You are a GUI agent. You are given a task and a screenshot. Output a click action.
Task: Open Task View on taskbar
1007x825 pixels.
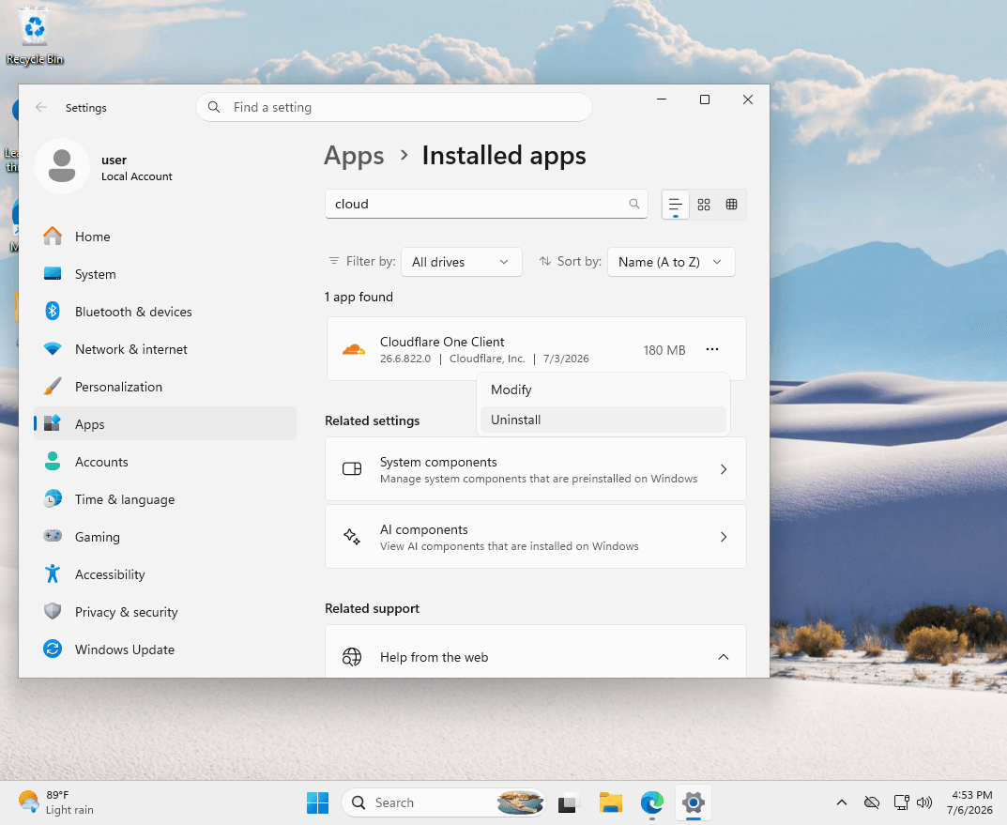(x=568, y=802)
